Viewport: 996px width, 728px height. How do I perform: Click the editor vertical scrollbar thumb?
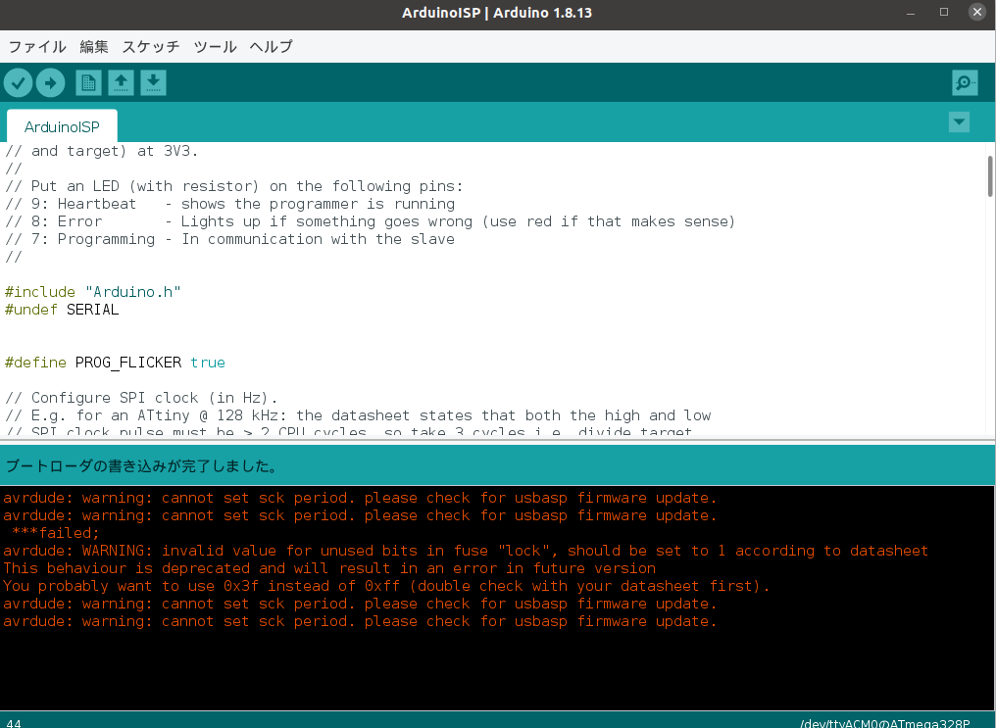(990, 175)
